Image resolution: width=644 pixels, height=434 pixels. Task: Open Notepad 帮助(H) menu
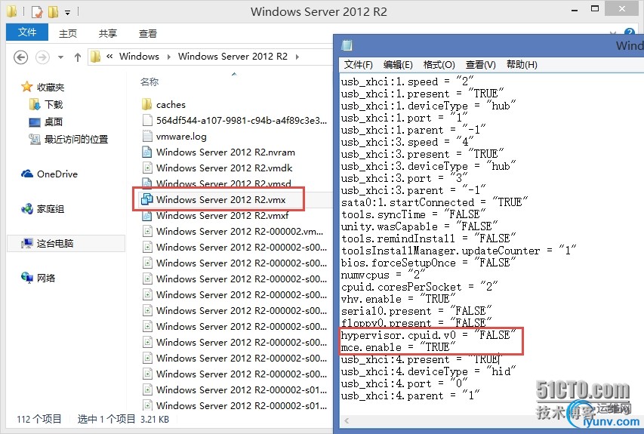pos(522,64)
